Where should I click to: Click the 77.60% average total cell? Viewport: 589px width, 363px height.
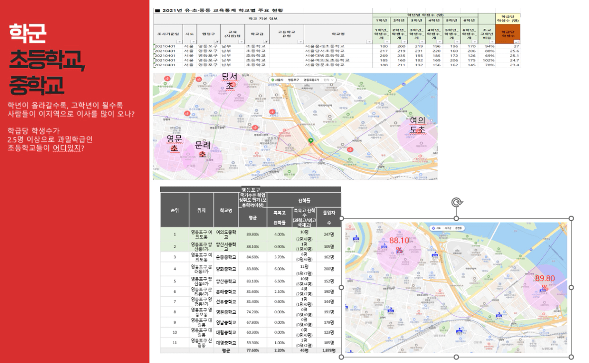tap(252, 350)
